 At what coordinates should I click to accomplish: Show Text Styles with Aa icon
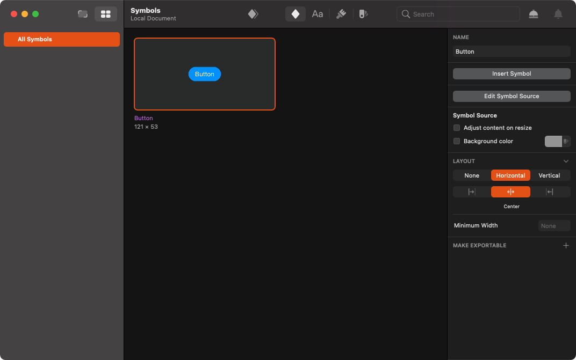(x=318, y=14)
